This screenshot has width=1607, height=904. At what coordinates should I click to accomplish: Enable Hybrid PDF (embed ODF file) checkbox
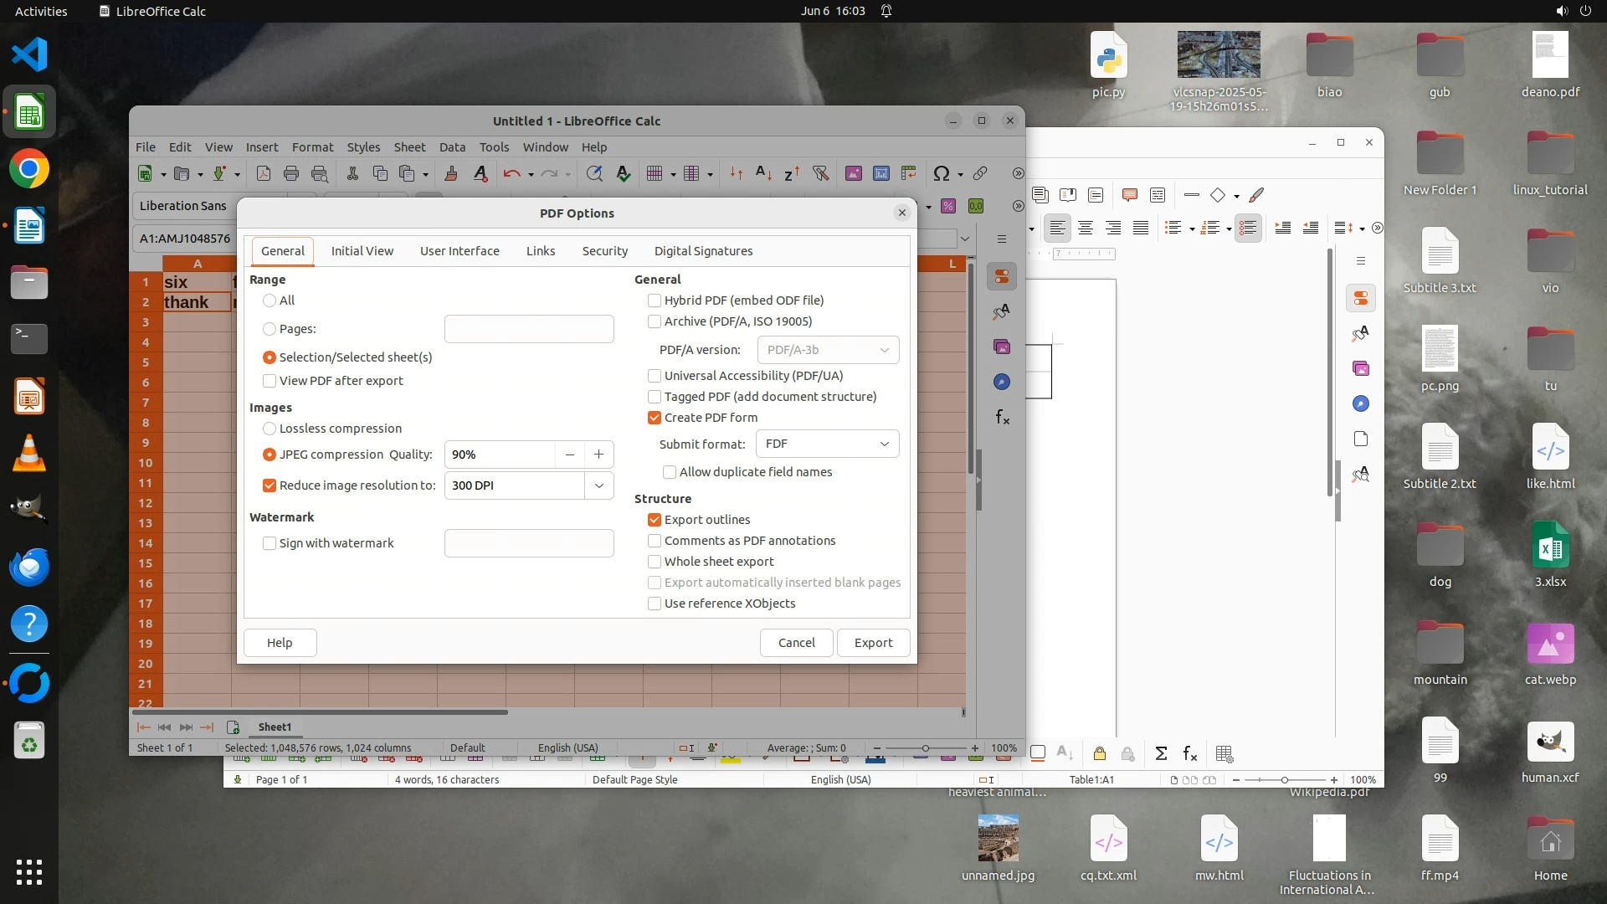655,300
